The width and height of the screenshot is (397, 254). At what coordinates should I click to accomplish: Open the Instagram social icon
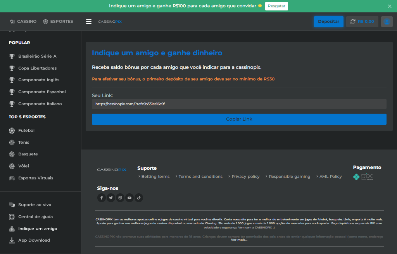coord(120,198)
